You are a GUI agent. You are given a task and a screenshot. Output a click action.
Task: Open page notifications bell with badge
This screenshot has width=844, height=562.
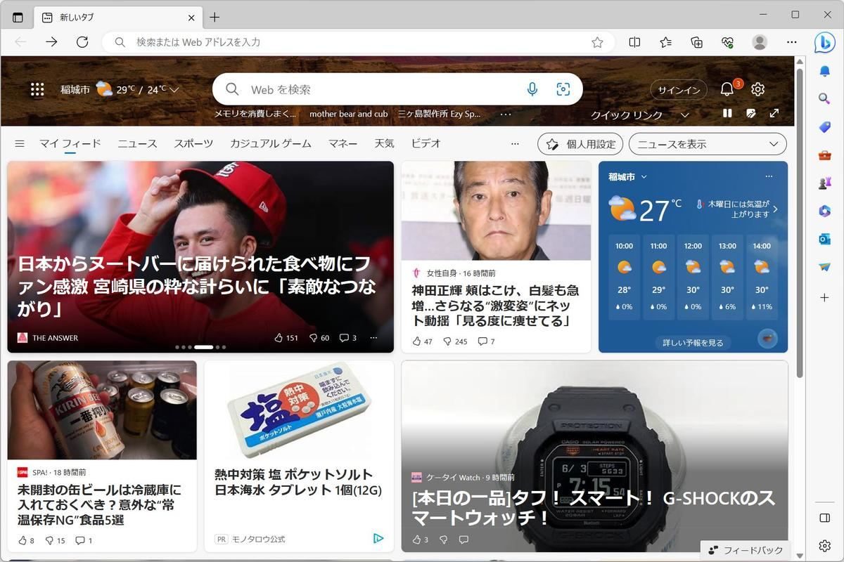tap(728, 89)
